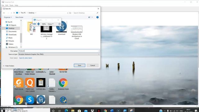
Task: Open the view options dropdown arrow
Action: (x=92, y=17)
